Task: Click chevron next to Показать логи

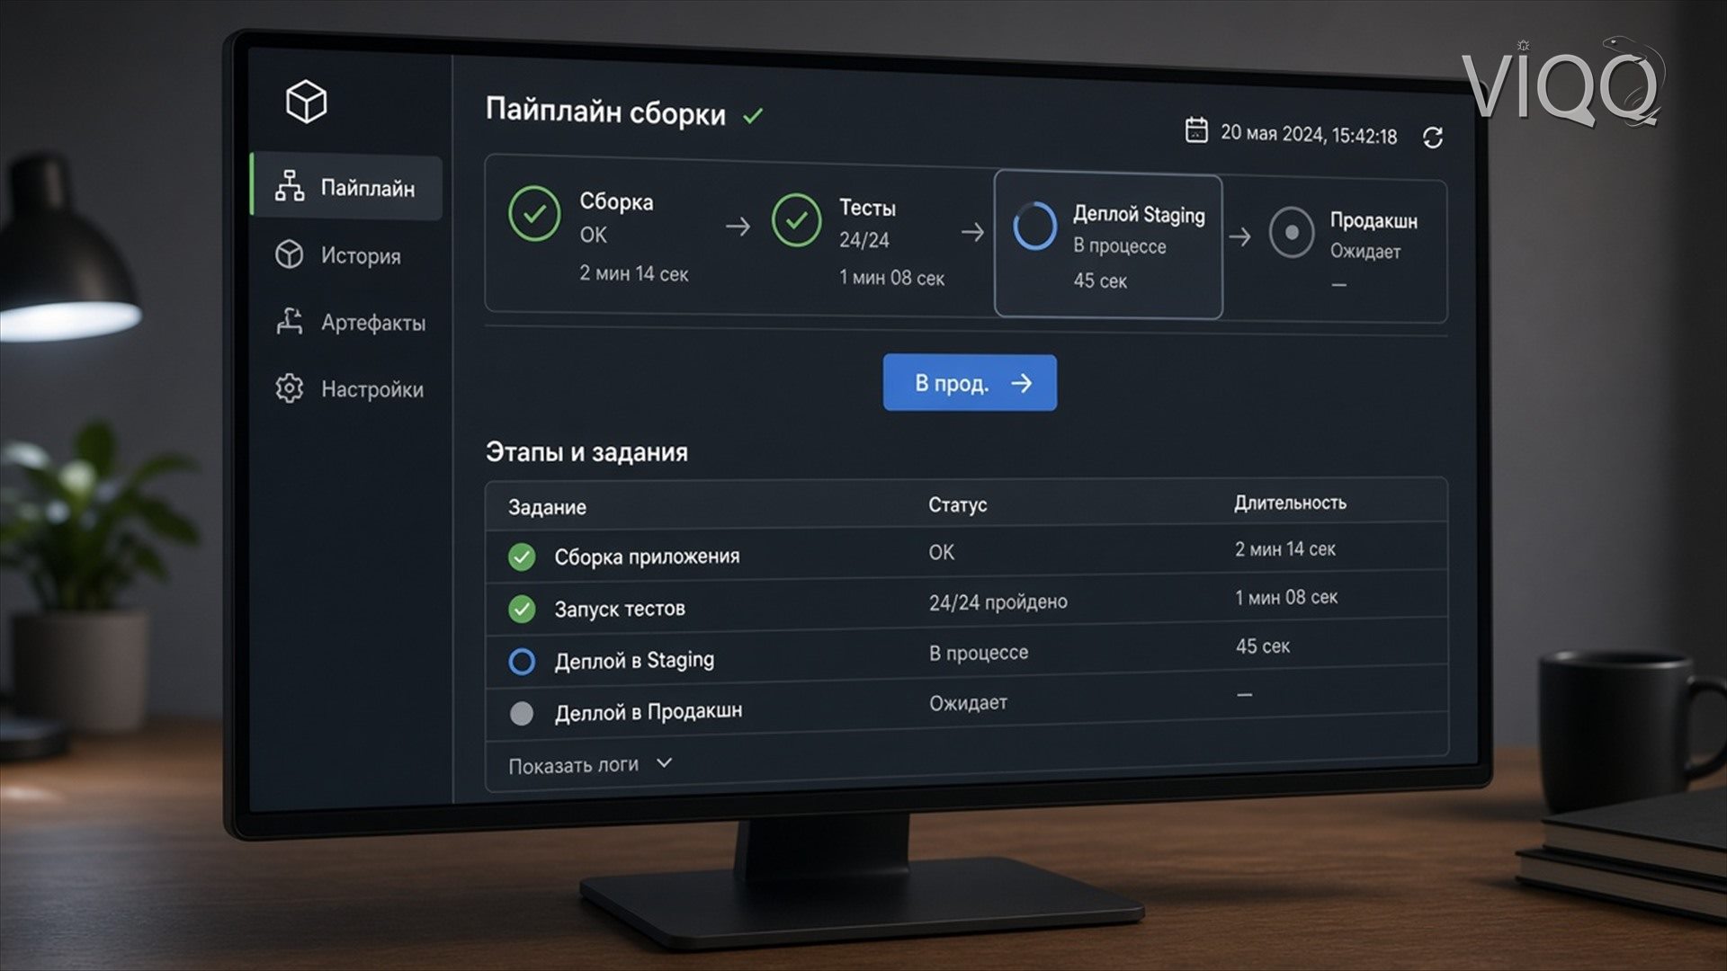Action: point(665,763)
